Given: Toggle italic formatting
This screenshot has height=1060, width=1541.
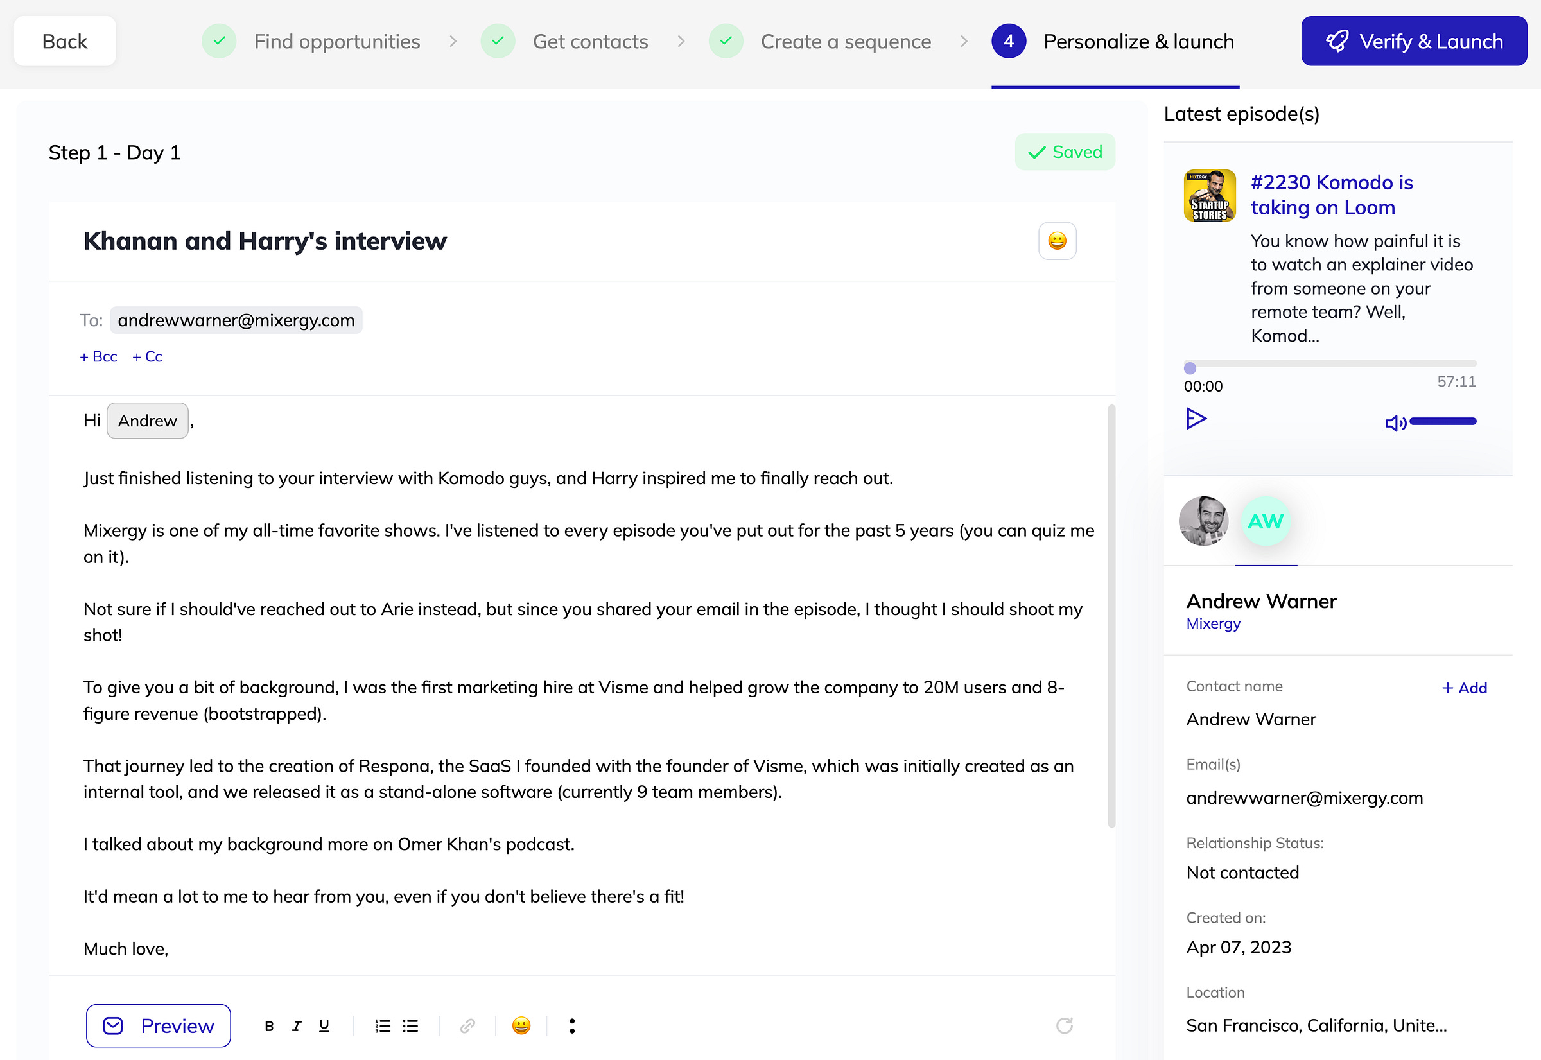Looking at the screenshot, I should coord(297,1026).
